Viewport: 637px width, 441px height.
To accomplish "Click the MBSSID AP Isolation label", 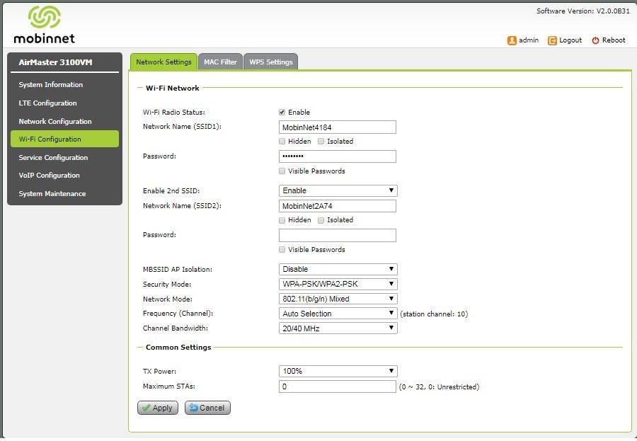I will (x=178, y=269).
